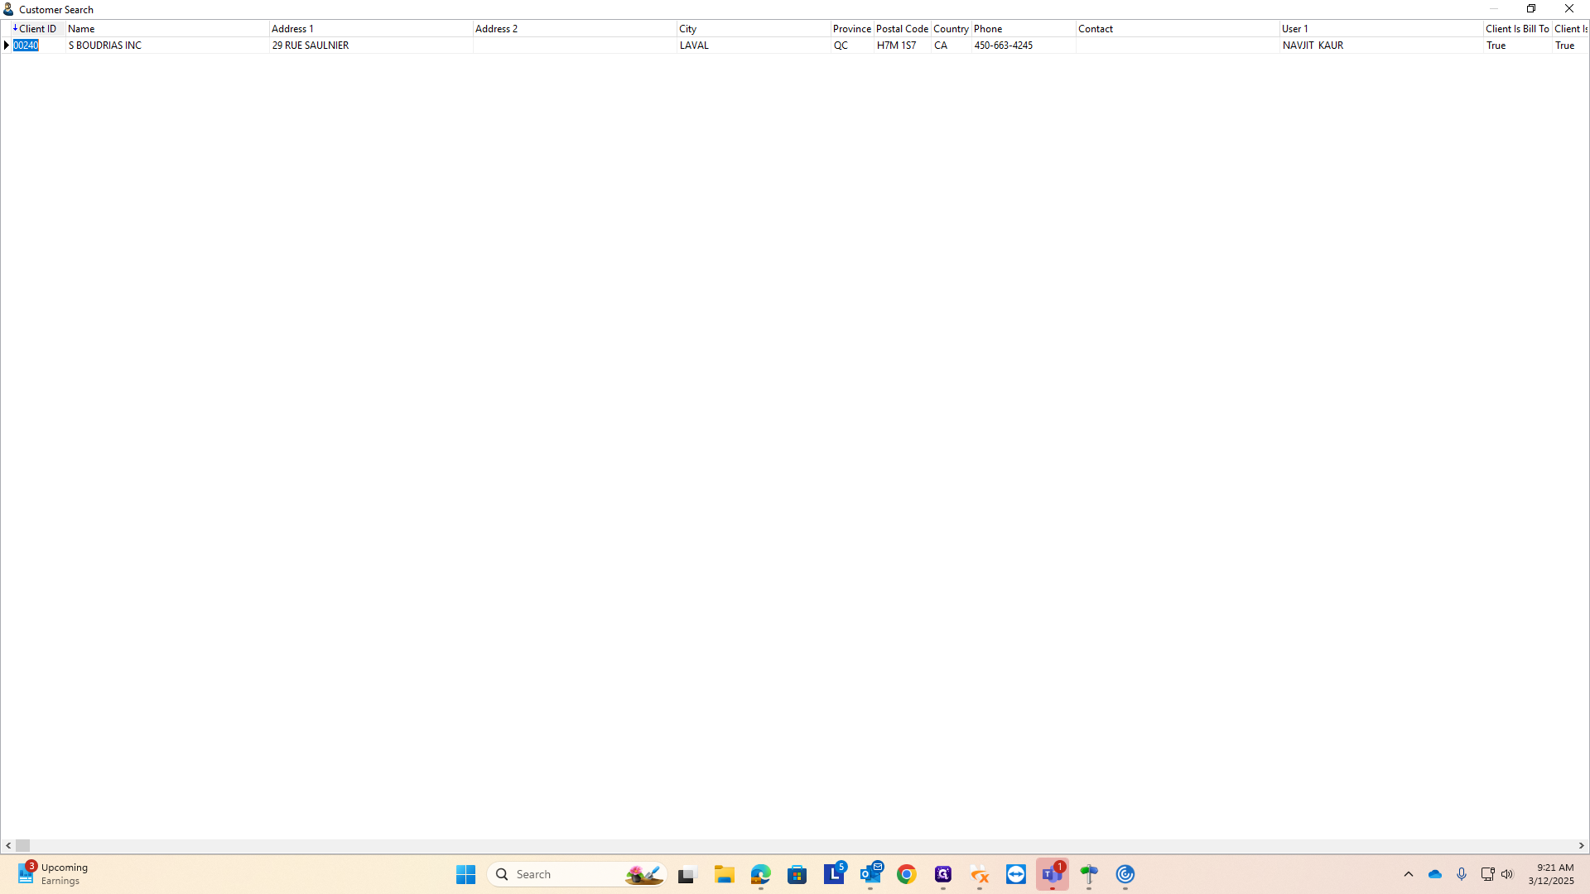Select the phone number 450-663-4245 cell
The image size is (1590, 894).
click(1022, 46)
